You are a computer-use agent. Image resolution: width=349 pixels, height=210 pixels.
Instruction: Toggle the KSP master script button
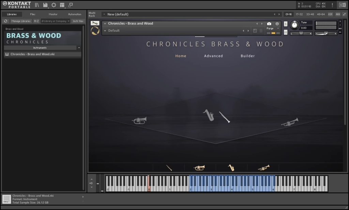(330, 14)
